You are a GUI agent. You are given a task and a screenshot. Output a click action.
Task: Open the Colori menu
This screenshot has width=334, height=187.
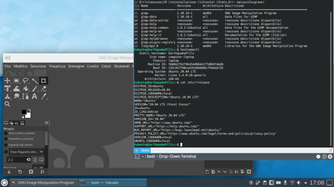(106, 66)
